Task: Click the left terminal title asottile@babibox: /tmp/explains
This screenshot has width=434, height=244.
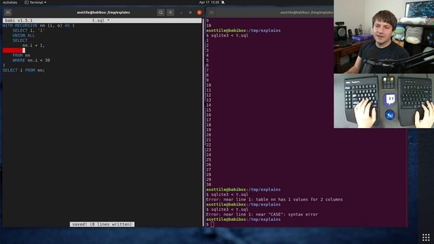Action: click(x=103, y=12)
